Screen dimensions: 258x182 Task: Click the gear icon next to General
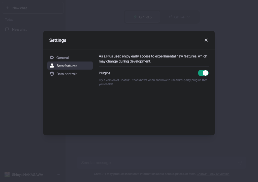52,57
